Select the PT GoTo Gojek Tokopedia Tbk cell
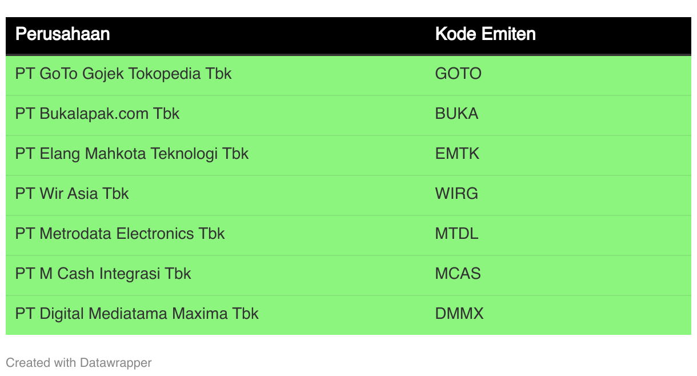 [x=123, y=74]
